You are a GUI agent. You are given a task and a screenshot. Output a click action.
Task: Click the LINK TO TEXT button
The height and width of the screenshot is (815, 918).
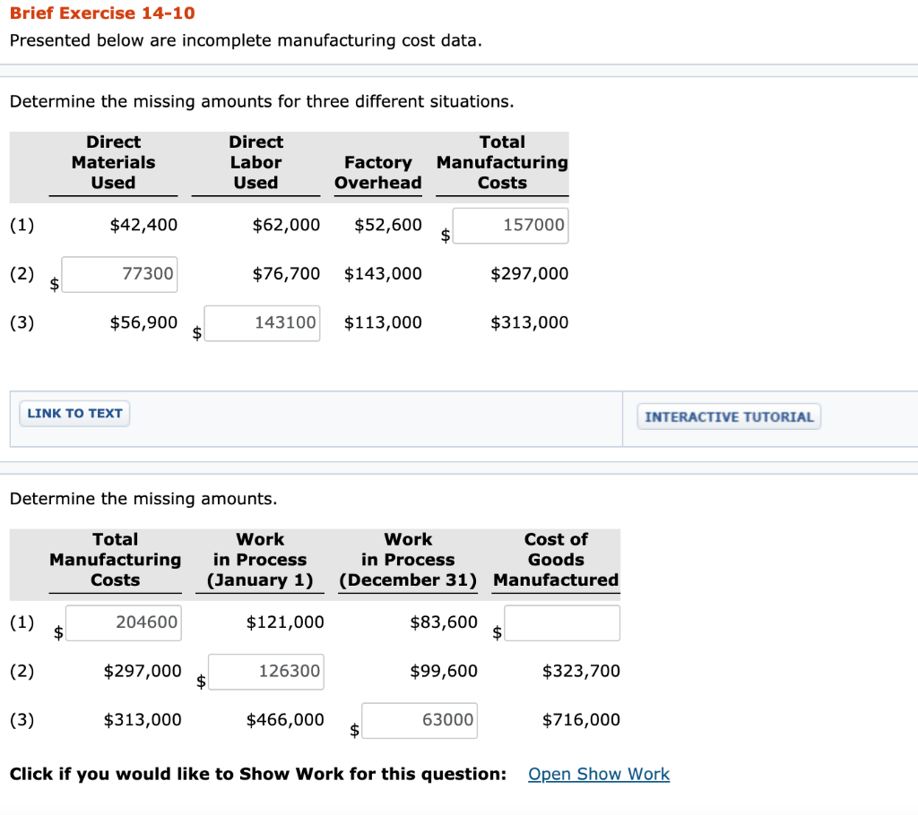click(x=74, y=413)
